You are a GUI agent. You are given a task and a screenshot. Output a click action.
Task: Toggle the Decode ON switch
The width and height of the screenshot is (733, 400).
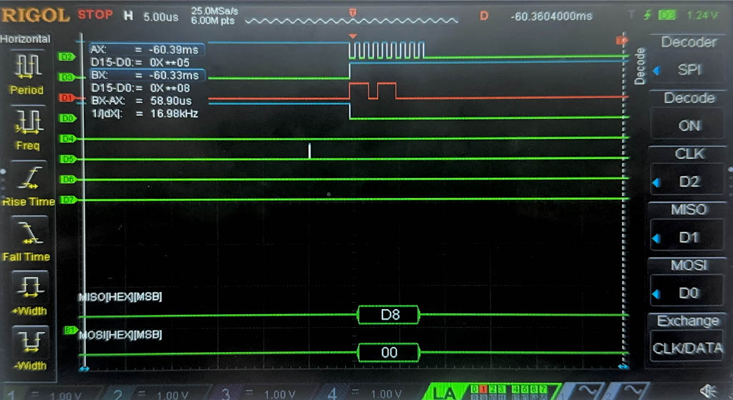pos(689,125)
